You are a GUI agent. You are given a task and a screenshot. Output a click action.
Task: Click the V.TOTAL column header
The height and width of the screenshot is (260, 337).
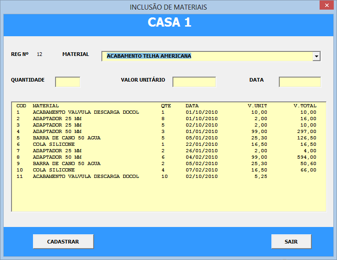pyautogui.click(x=305, y=106)
